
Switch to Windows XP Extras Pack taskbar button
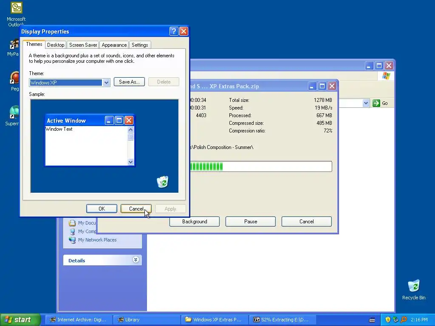[x=215, y=320]
